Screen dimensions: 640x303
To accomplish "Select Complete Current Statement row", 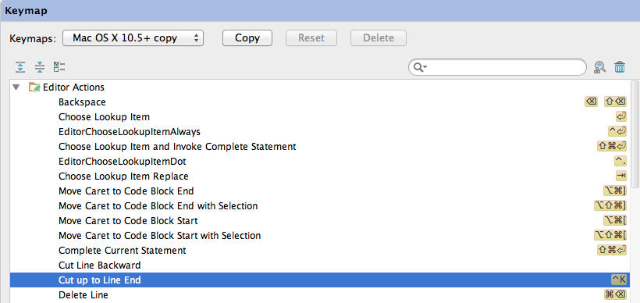I will pos(319,250).
